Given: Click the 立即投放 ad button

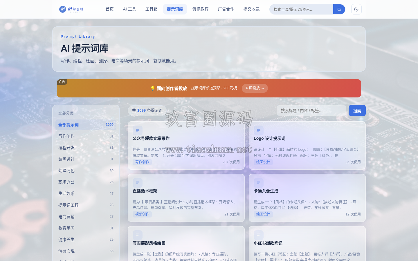Looking at the screenshot, I should point(255,88).
